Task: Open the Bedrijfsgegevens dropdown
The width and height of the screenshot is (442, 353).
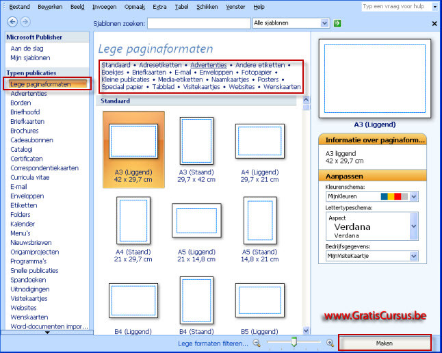Action: [414, 256]
